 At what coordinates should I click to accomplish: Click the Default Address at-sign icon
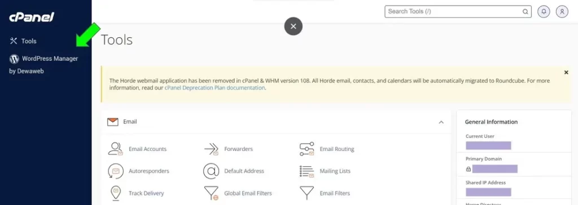(211, 171)
